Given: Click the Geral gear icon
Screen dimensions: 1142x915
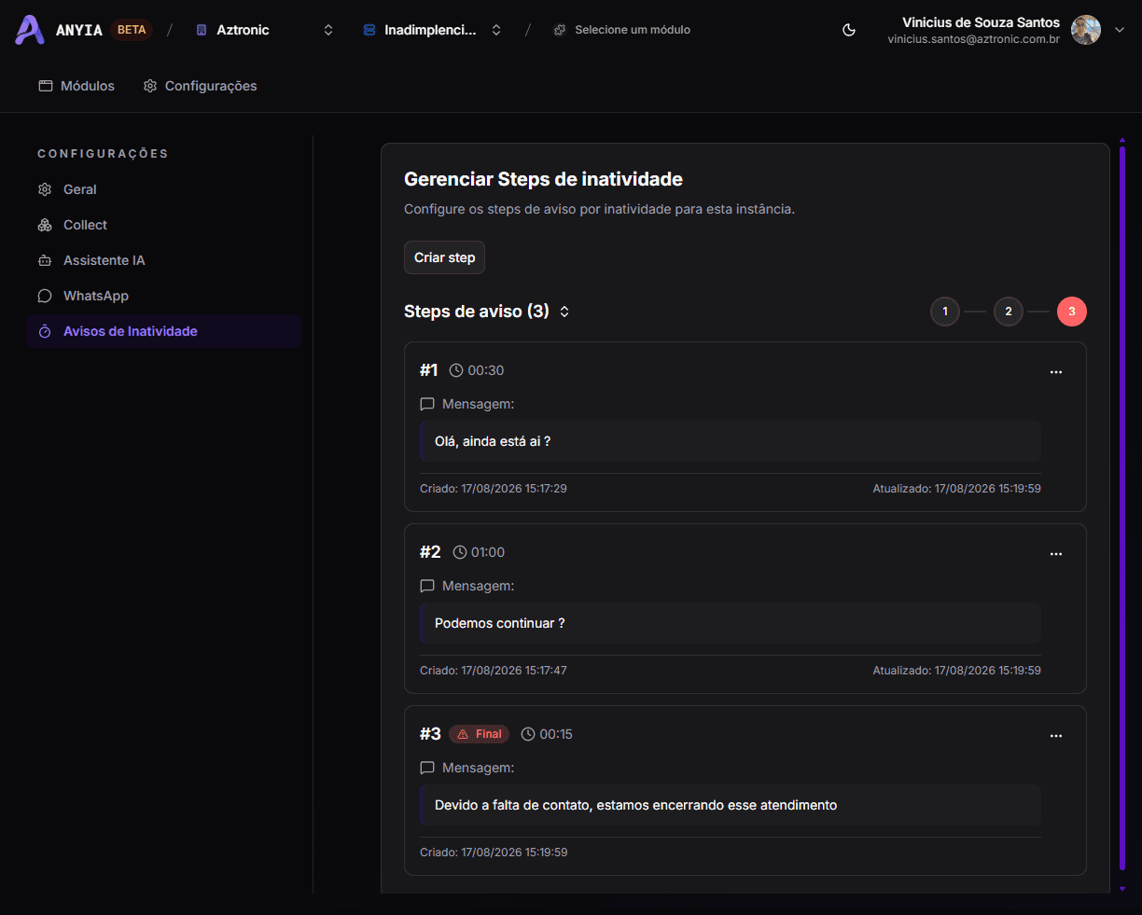Looking at the screenshot, I should [45, 189].
